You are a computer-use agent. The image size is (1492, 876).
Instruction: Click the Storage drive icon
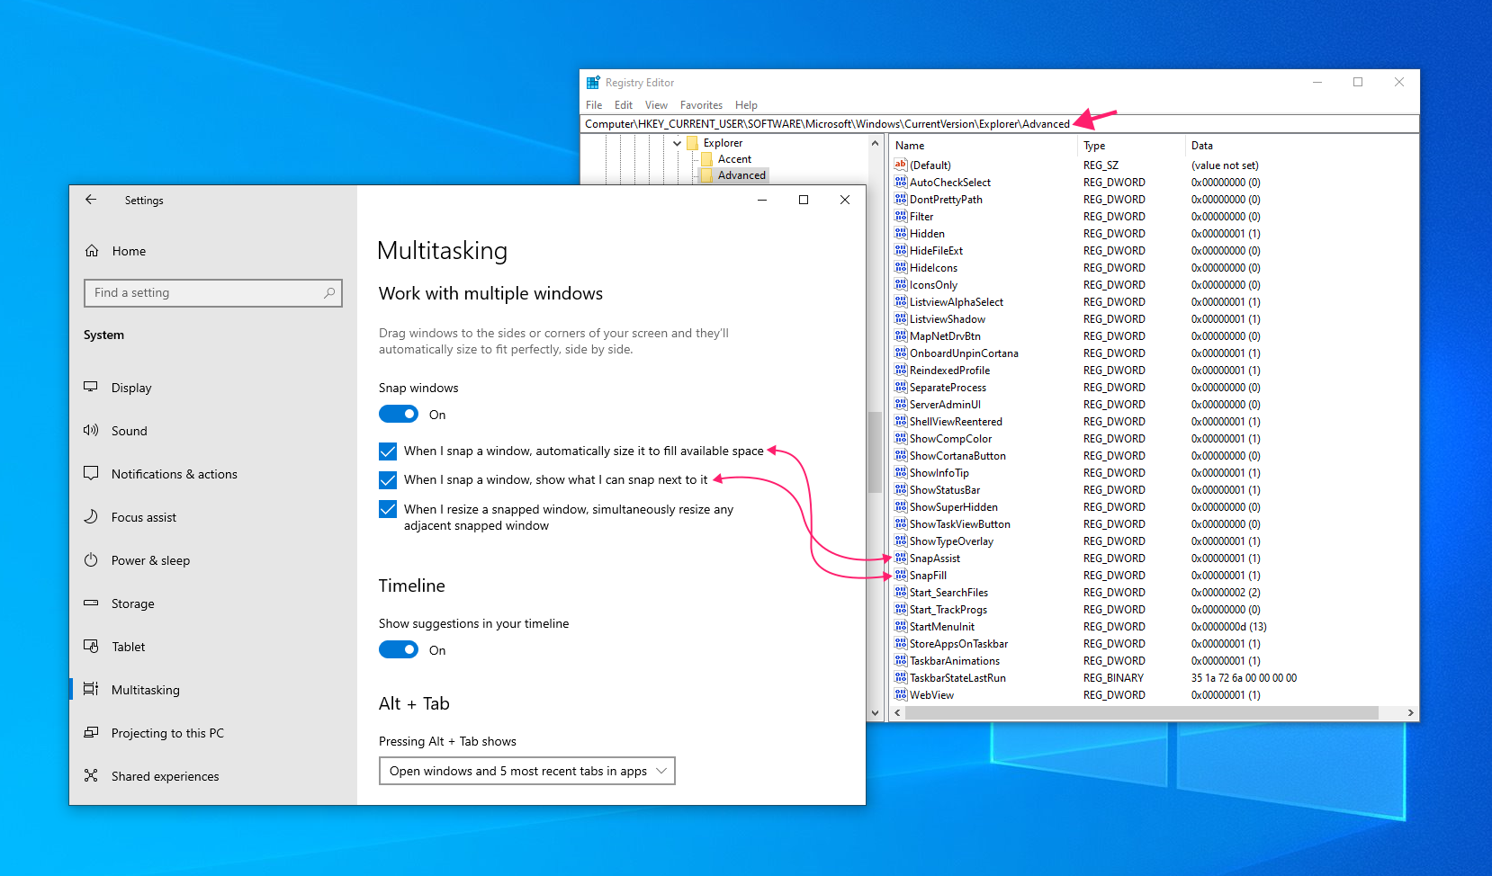click(91, 603)
